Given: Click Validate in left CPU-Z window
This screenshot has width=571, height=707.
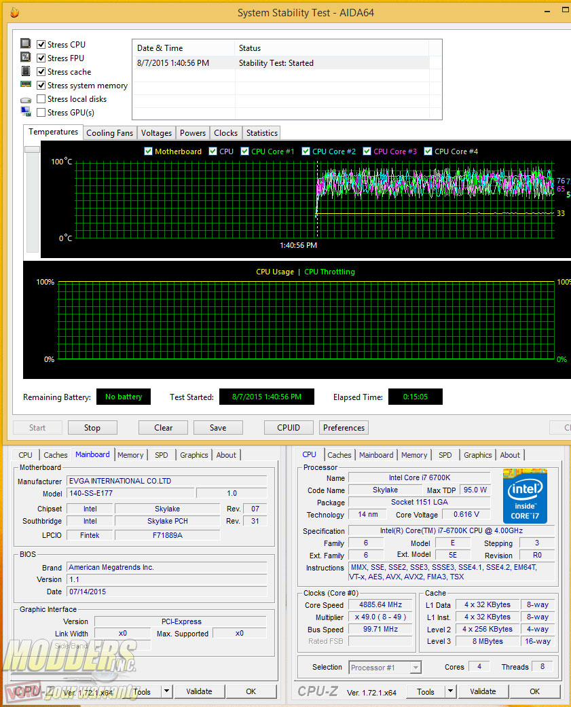Looking at the screenshot, I should tap(199, 691).
